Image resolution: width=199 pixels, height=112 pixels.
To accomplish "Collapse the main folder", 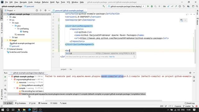I will point(10,23).
